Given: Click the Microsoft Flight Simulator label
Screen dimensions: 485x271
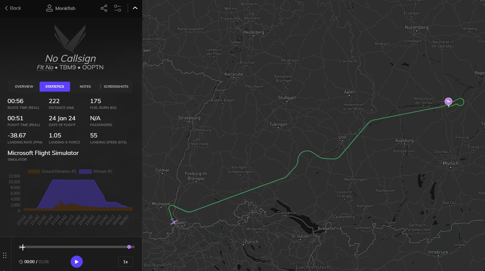Looking at the screenshot, I should 43,153.
